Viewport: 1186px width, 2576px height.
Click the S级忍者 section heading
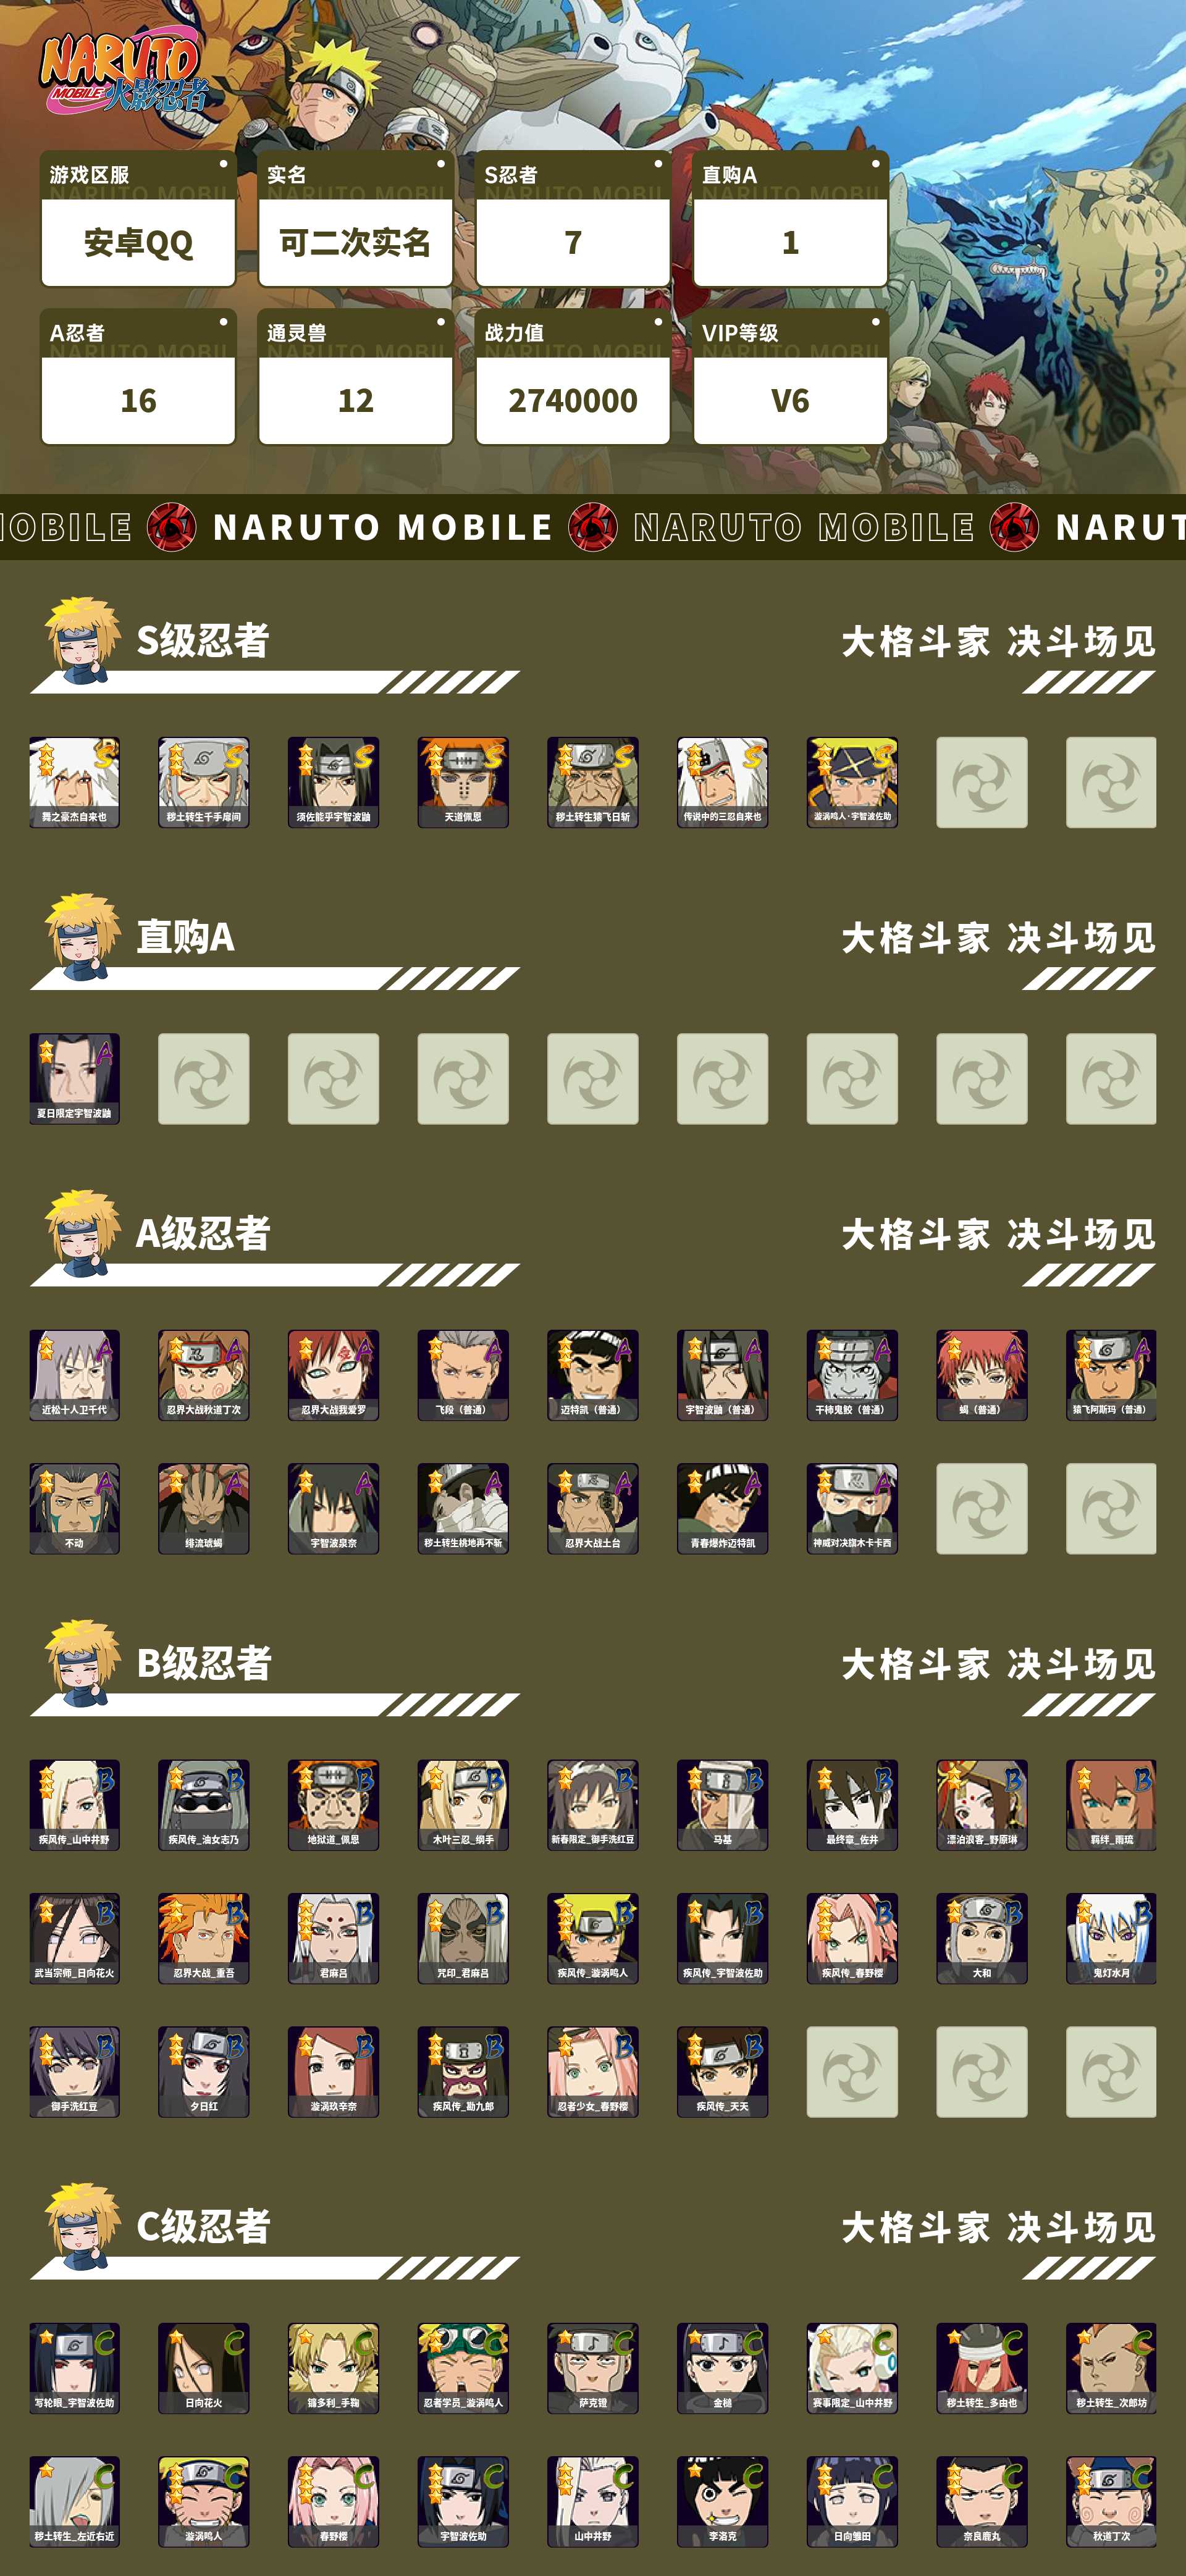pyautogui.click(x=203, y=640)
